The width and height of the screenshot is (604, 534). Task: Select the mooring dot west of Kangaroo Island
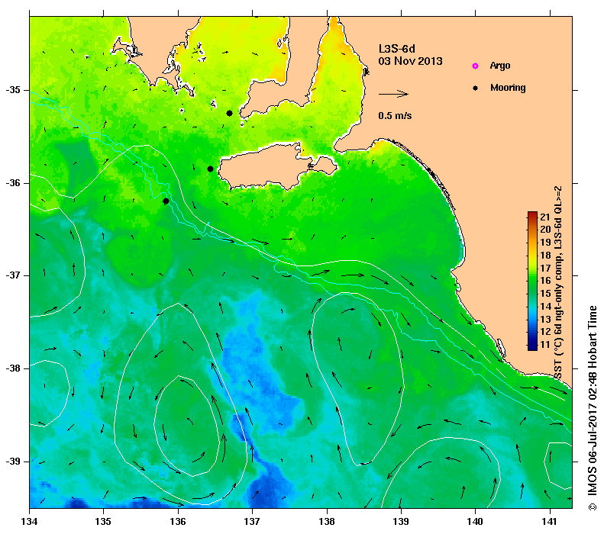click(x=210, y=169)
